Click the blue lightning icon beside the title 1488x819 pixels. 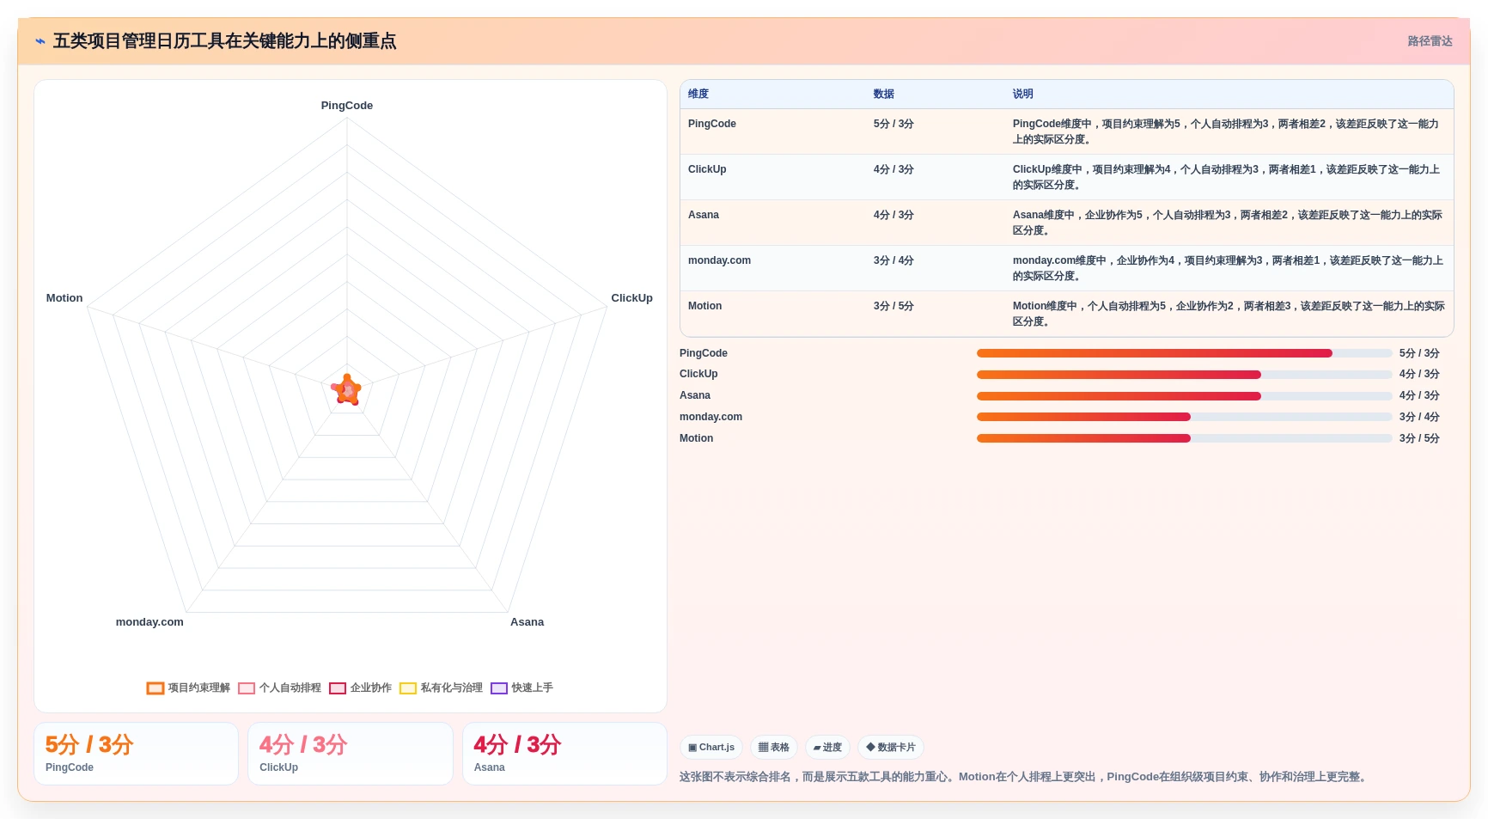point(40,41)
